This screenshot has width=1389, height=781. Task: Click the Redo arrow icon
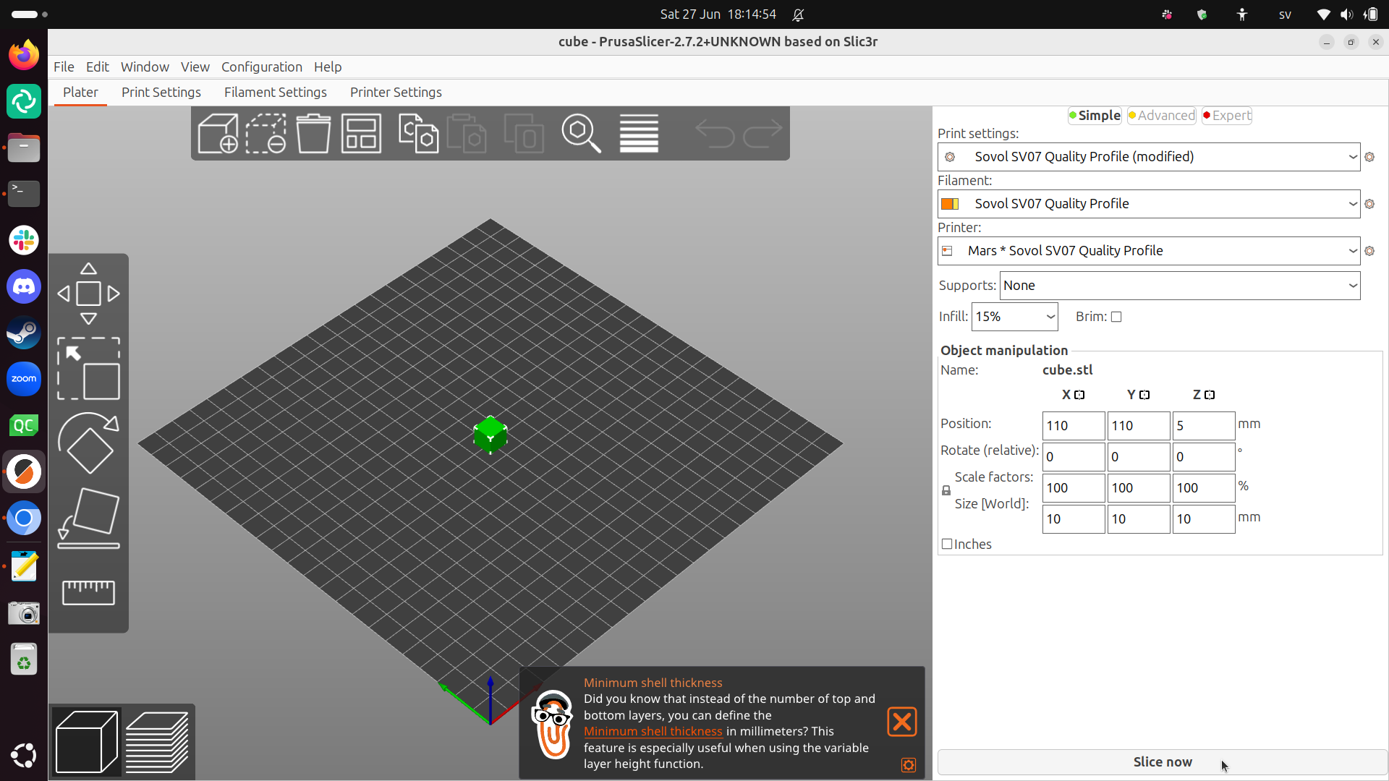763,134
